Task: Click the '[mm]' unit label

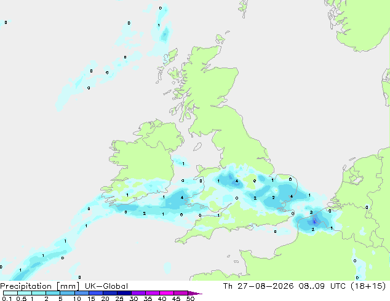Action: coord(68,286)
